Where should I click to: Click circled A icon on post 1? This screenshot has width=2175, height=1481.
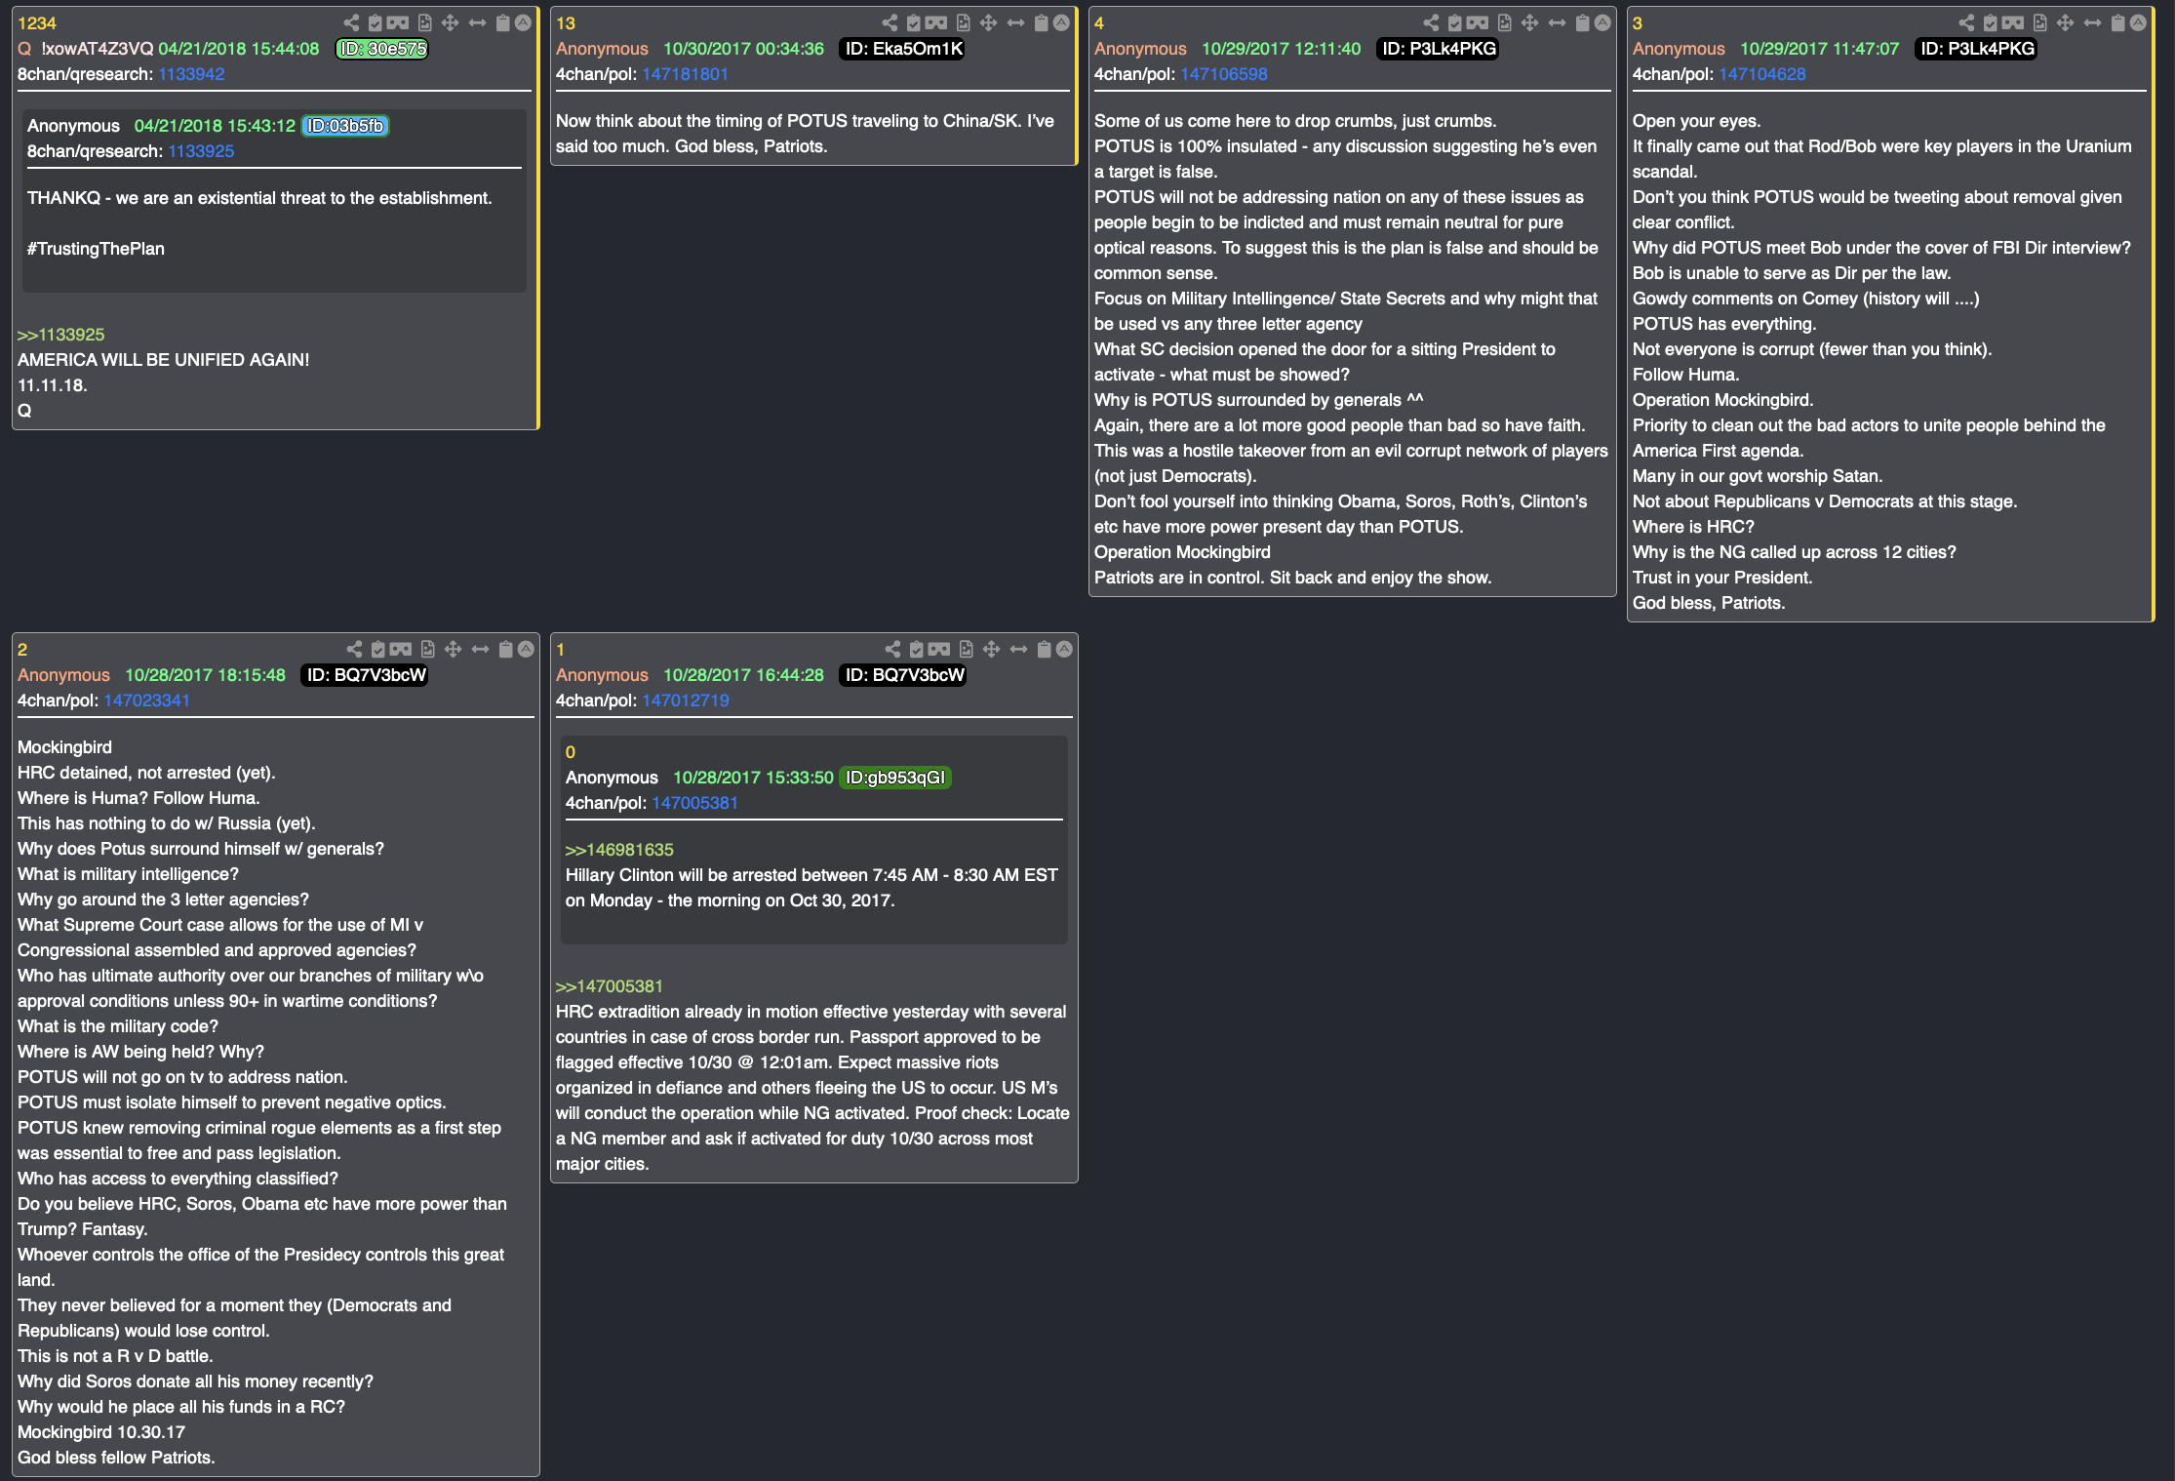click(1064, 649)
